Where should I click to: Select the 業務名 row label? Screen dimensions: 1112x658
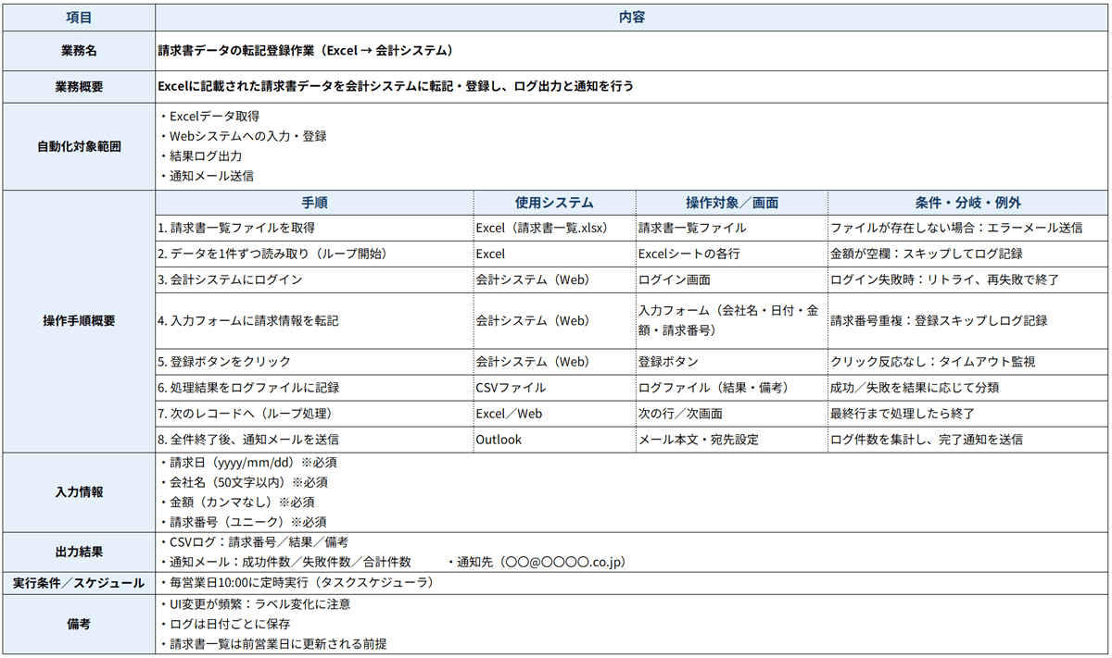78,51
